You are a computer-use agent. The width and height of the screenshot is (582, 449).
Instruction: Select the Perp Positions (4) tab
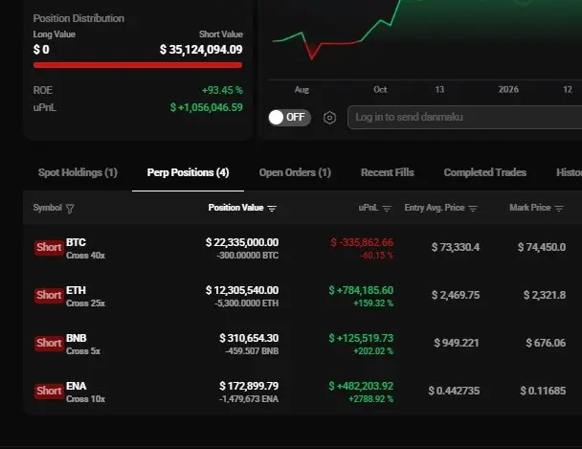tap(188, 172)
